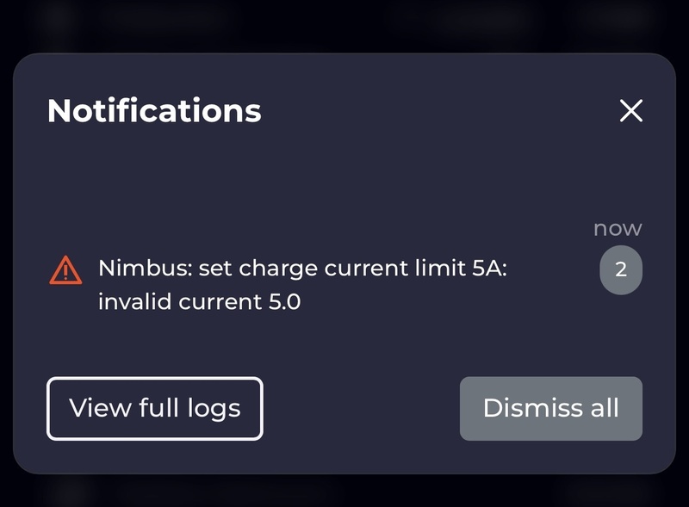Click the gray Dismiss all button

(550, 408)
